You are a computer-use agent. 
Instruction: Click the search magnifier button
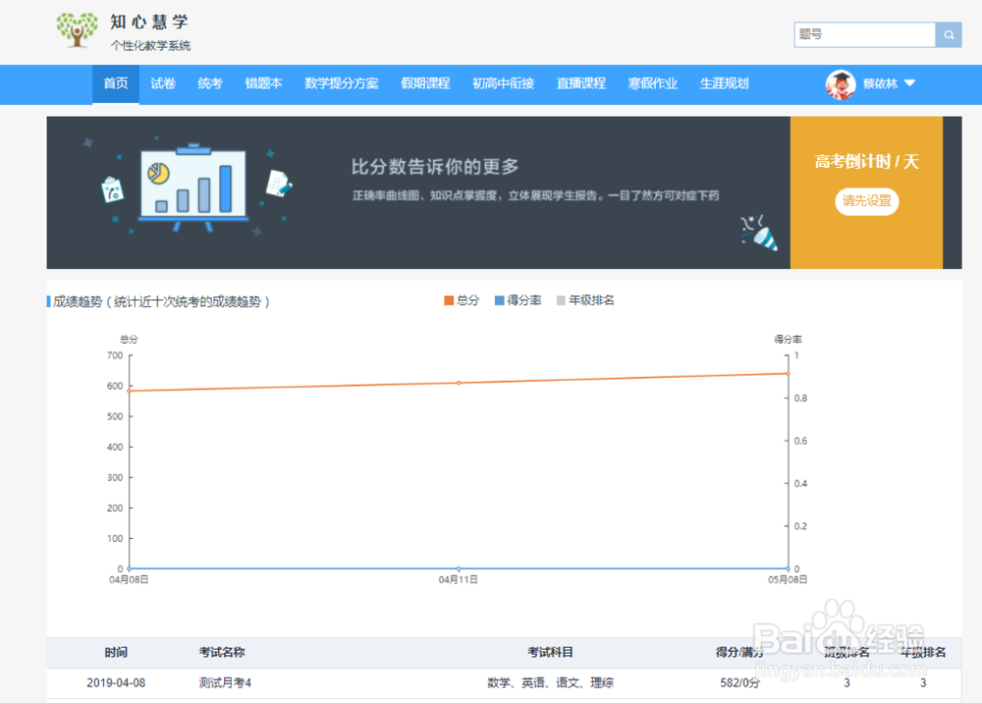click(x=949, y=35)
